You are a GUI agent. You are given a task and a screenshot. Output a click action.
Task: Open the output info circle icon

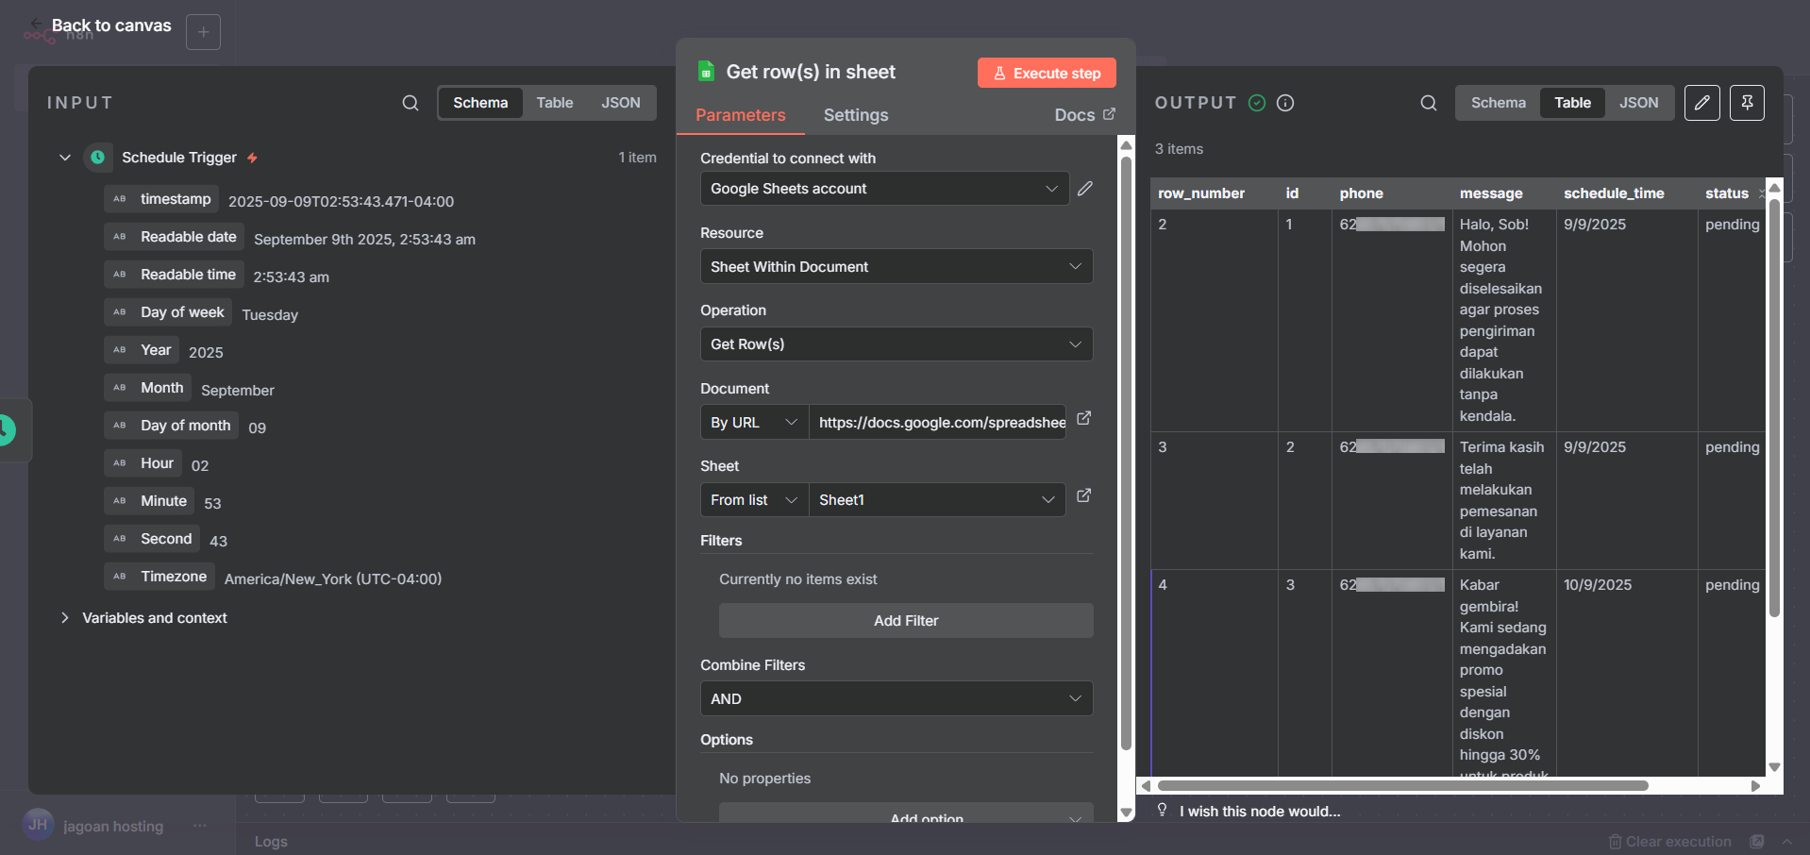[x=1285, y=103]
